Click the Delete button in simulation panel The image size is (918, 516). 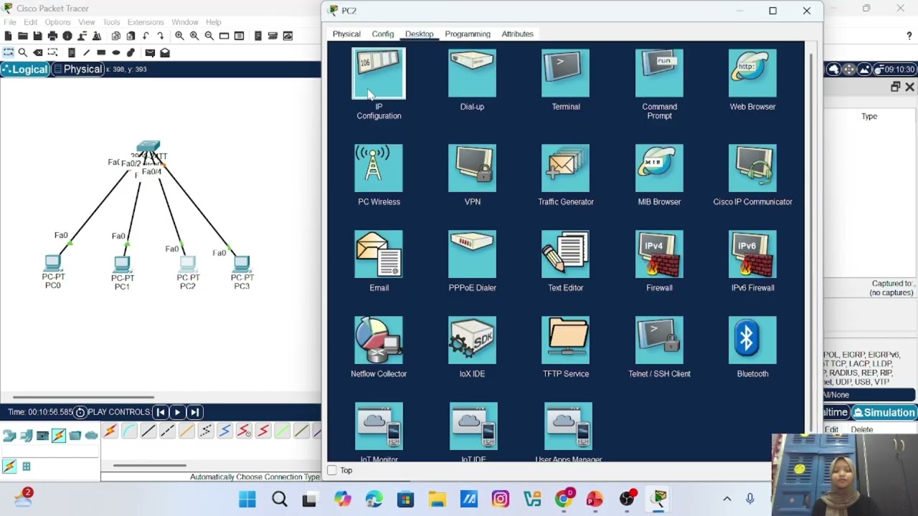(862, 430)
